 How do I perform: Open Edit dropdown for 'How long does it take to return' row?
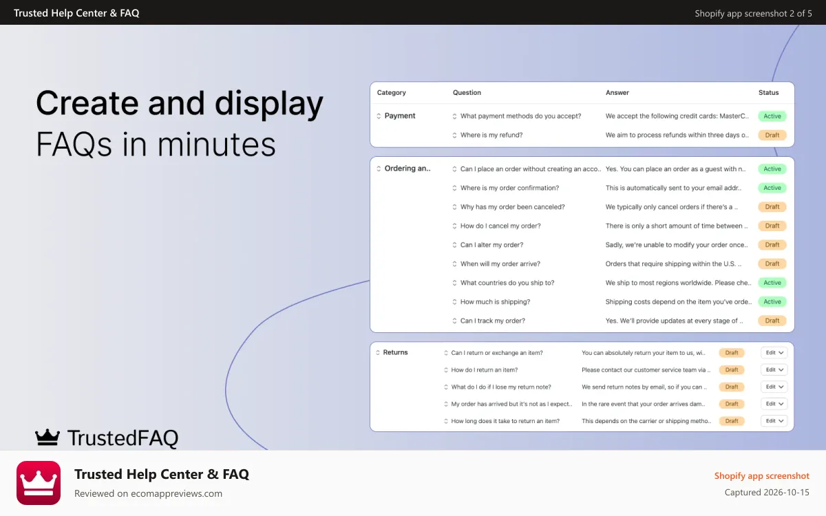tap(774, 420)
